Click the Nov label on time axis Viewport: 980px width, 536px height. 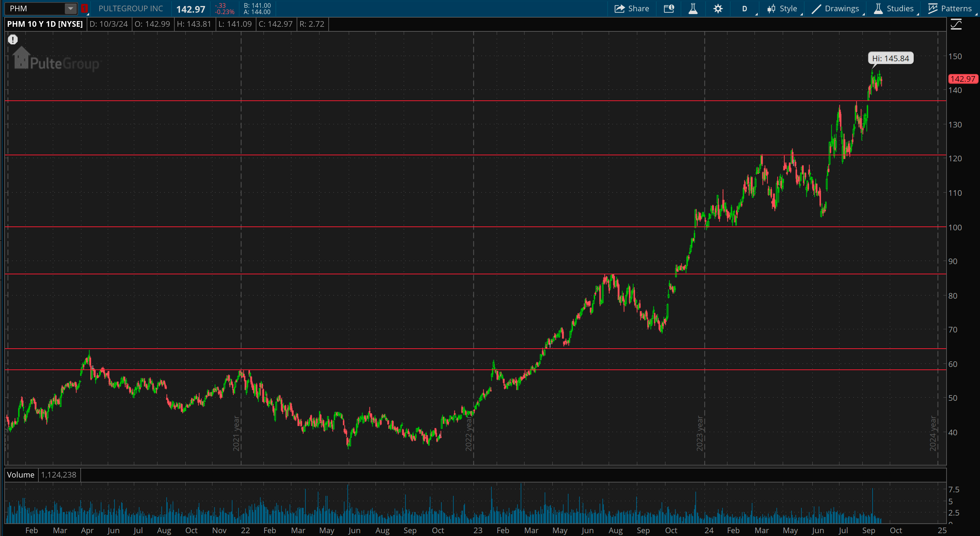tap(219, 530)
